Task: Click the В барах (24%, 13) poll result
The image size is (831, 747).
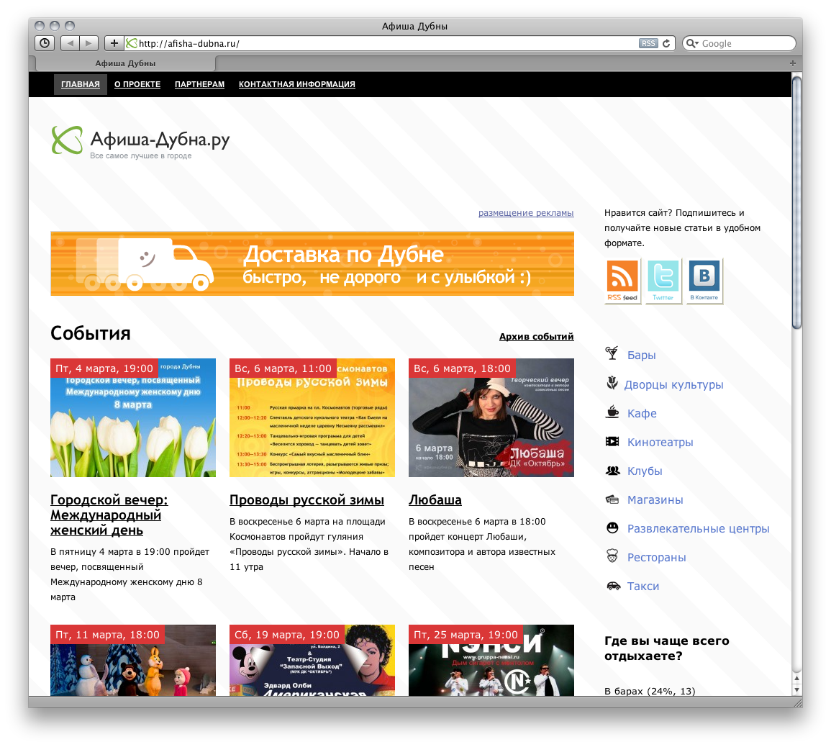Action: [x=650, y=691]
